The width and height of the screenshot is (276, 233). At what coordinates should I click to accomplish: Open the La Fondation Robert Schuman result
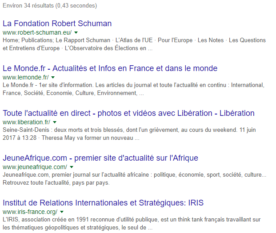[x=57, y=24]
